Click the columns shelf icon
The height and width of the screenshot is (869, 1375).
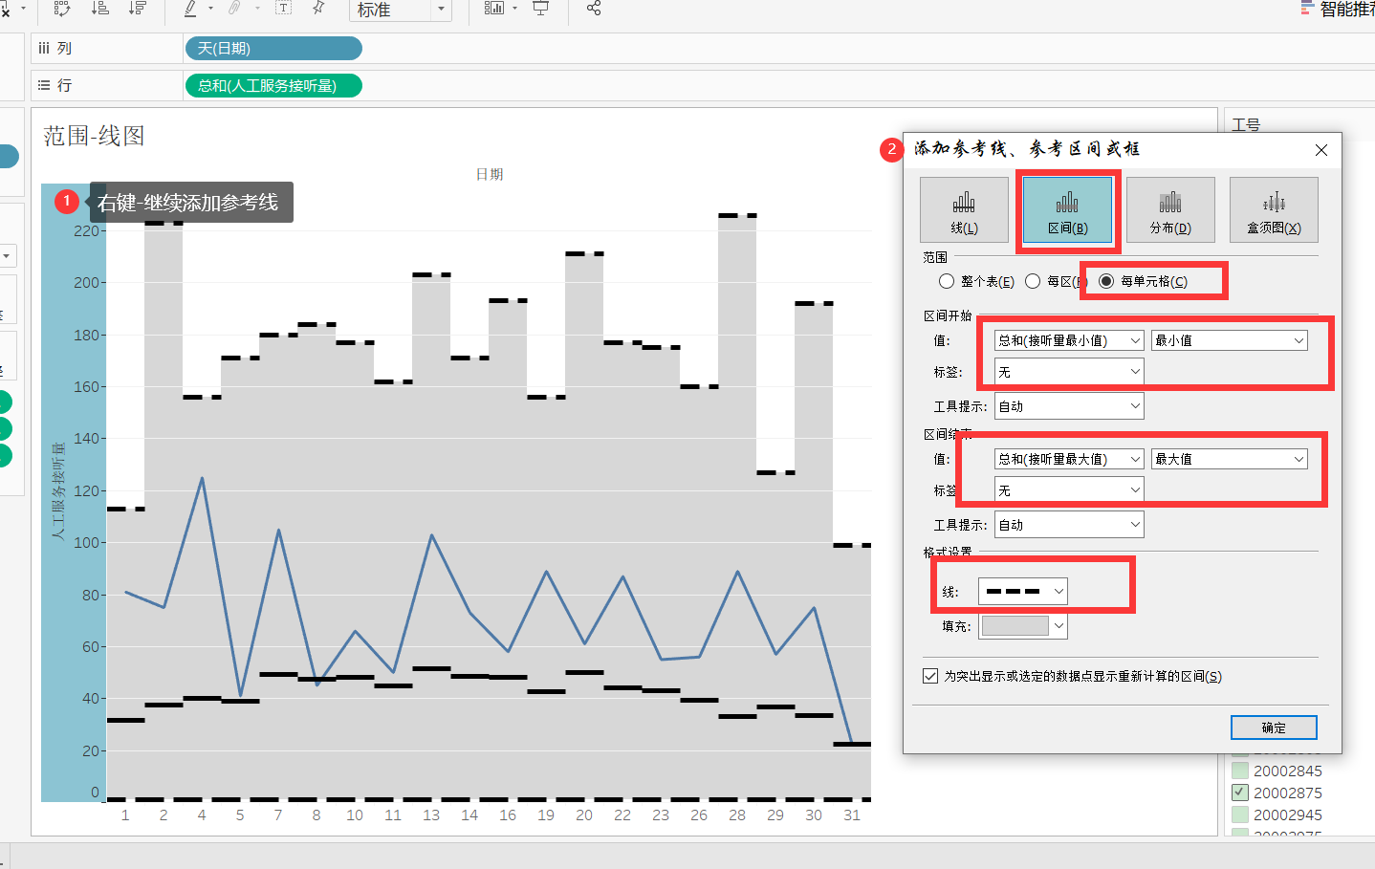tap(44, 48)
